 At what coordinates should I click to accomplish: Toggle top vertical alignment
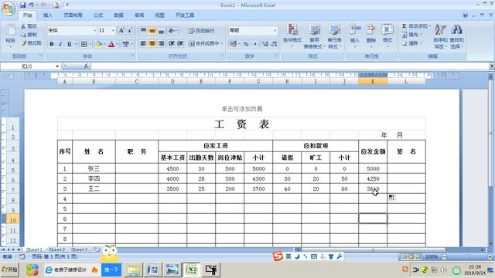[143, 31]
